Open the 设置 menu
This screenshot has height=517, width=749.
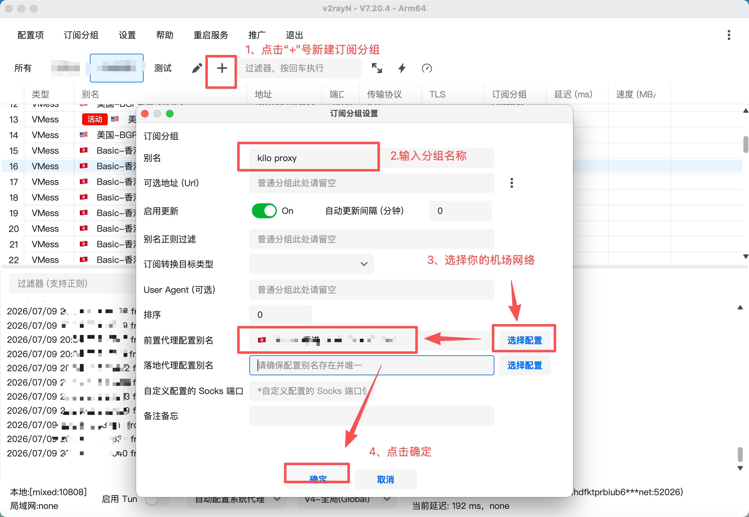127,35
